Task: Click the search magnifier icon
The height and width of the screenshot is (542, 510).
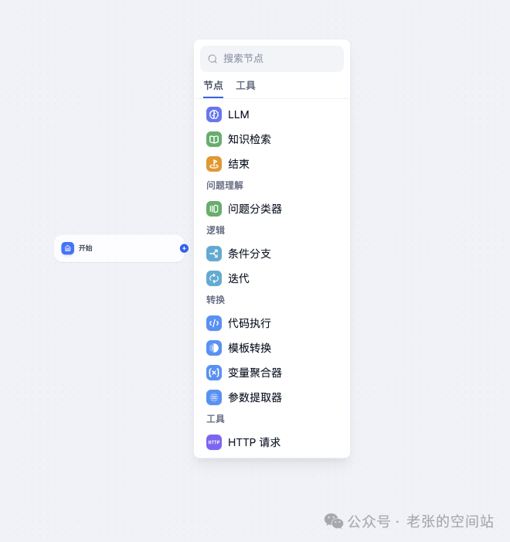Action: coord(212,59)
